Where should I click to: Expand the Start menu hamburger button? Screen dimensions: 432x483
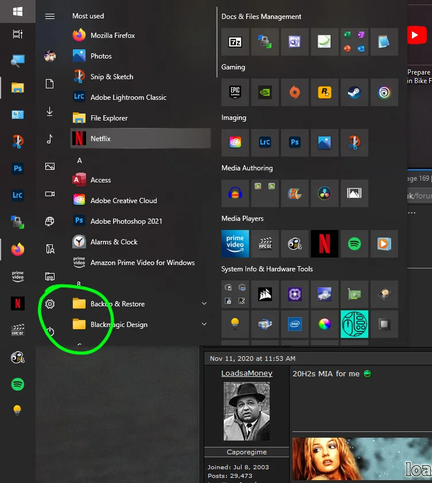pos(50,16)
